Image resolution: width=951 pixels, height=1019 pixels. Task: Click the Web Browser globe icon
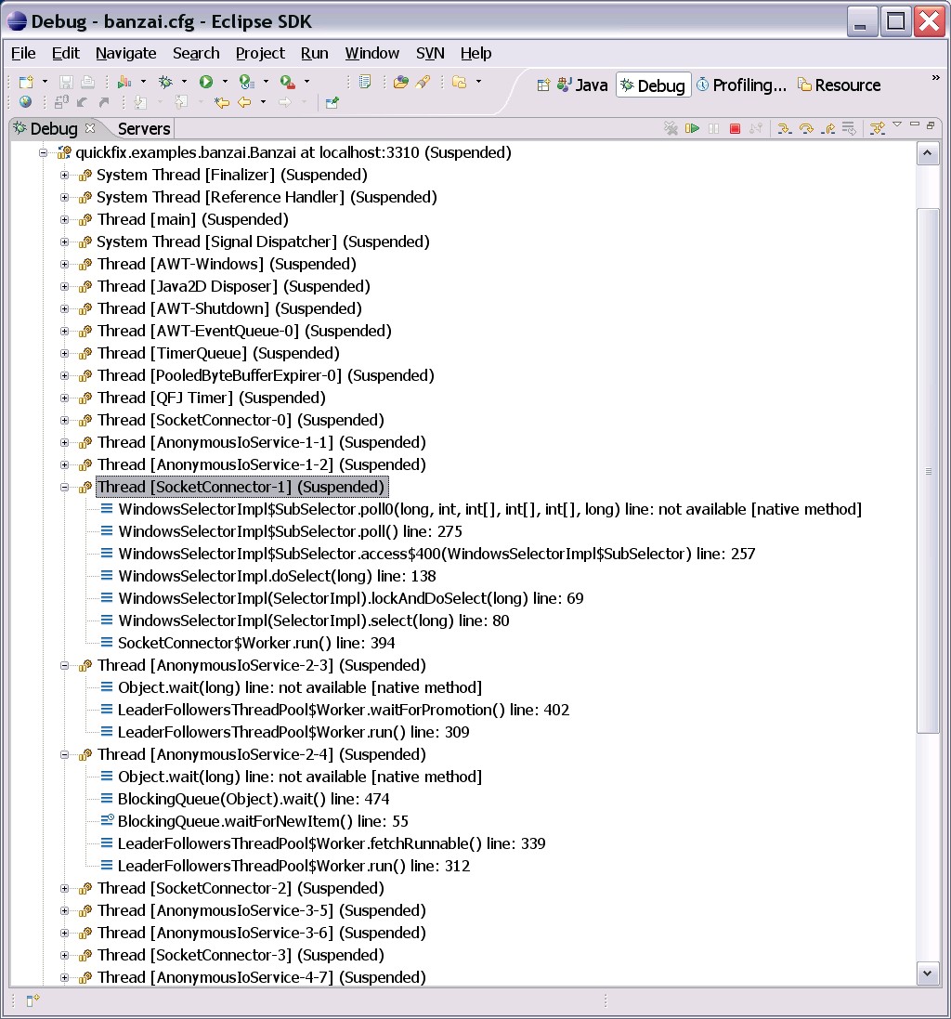click(x=25, y=102)
